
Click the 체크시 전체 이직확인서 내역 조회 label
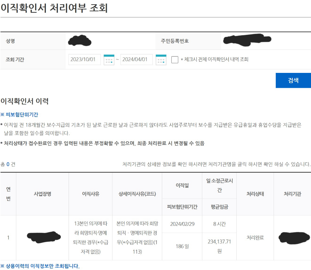[x=214, y=60]
